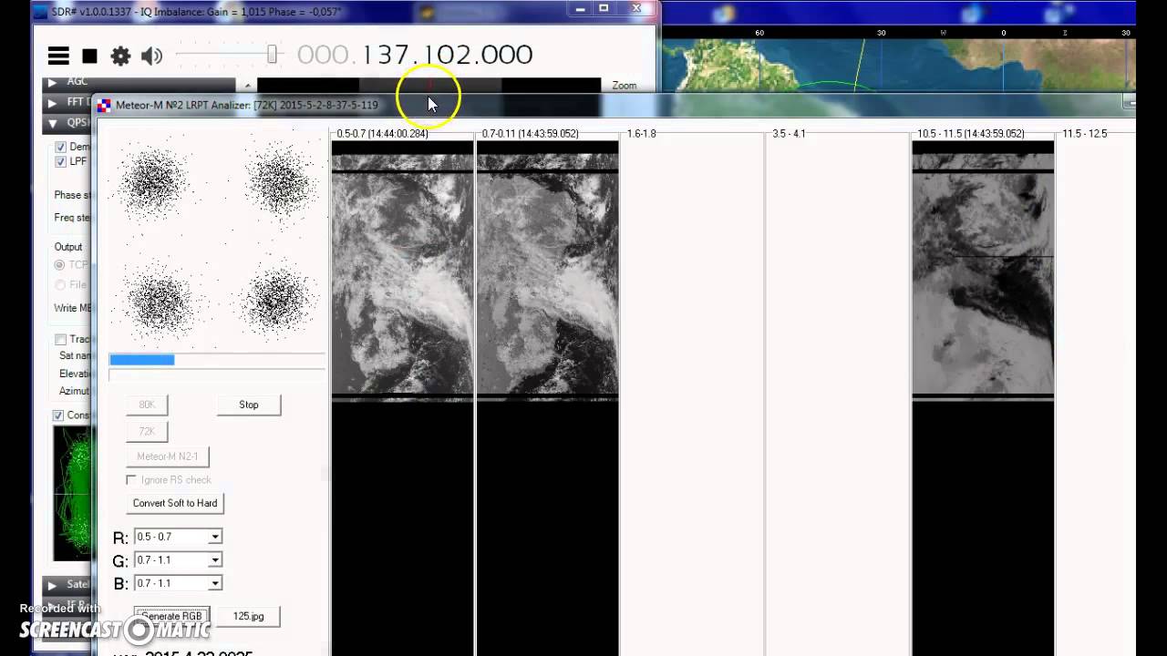Viewport: 1167px width, 656px height.
Task: Click the 'Azimuth' label in SDR#
Action: 76,391
